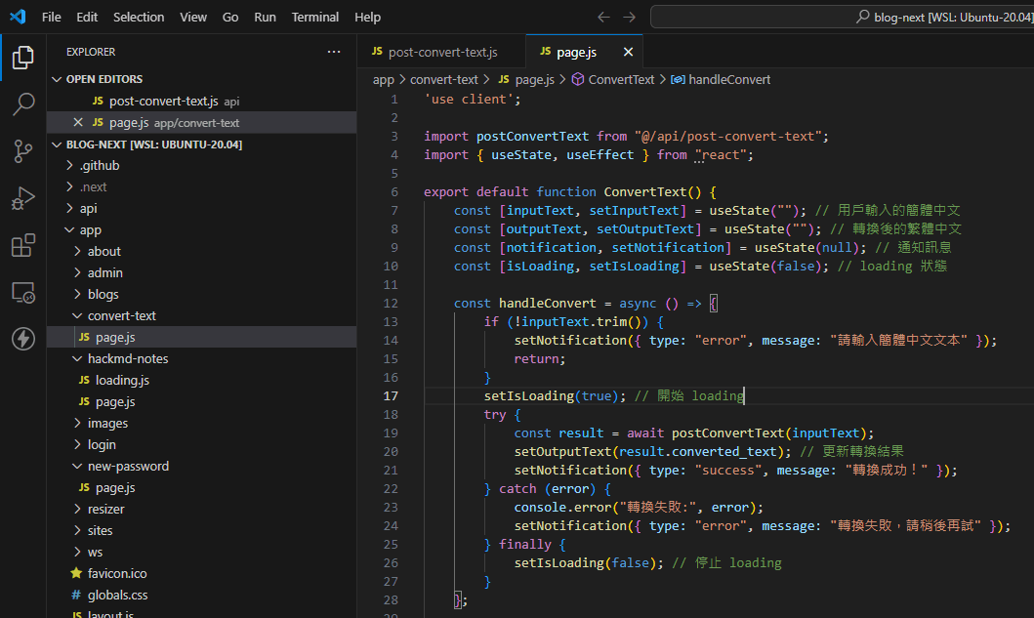1034x618 pixels.
Task: Open the Extensions view icon
Action: 22,245
